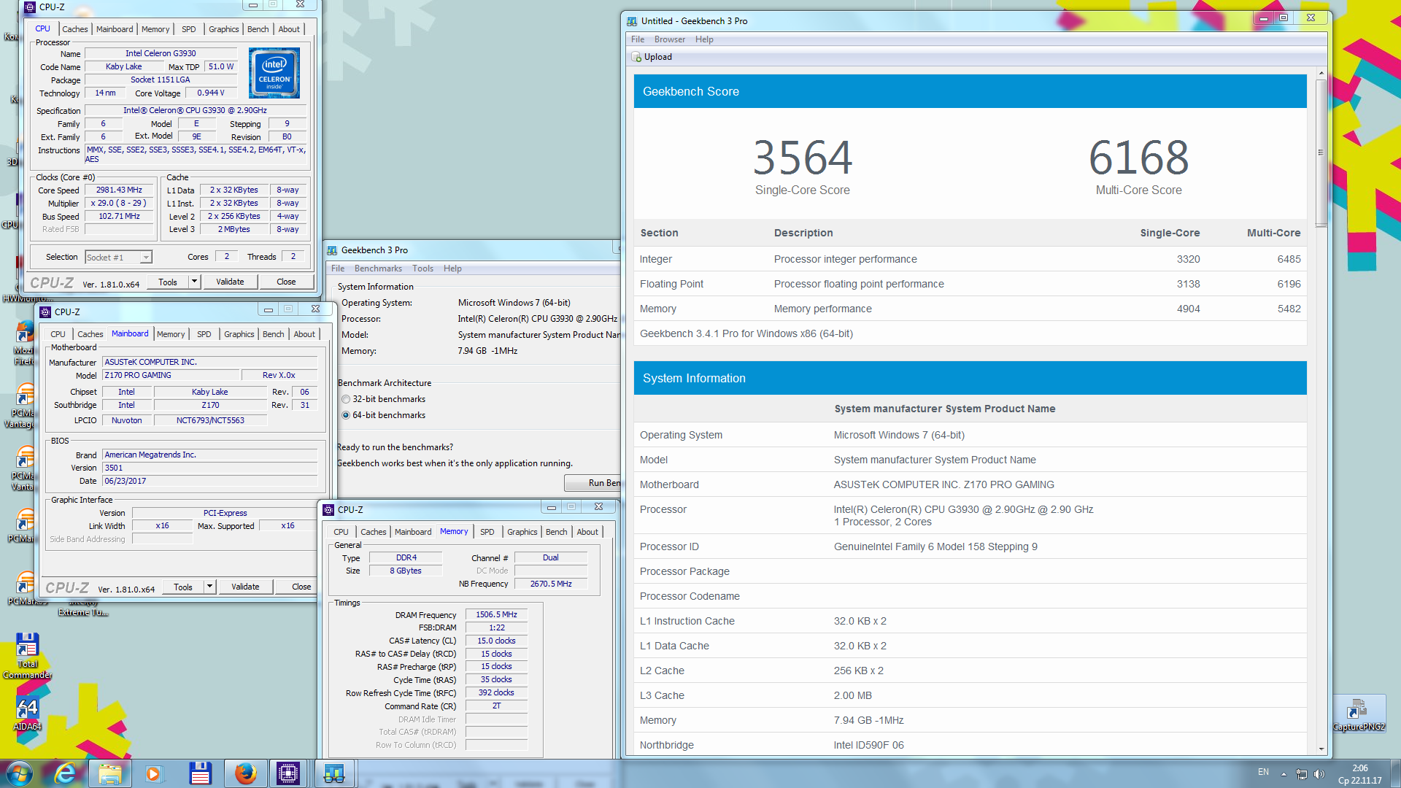
Task: Open Windows Explorer folder icon in taskbar
Action: coord(109,773)
